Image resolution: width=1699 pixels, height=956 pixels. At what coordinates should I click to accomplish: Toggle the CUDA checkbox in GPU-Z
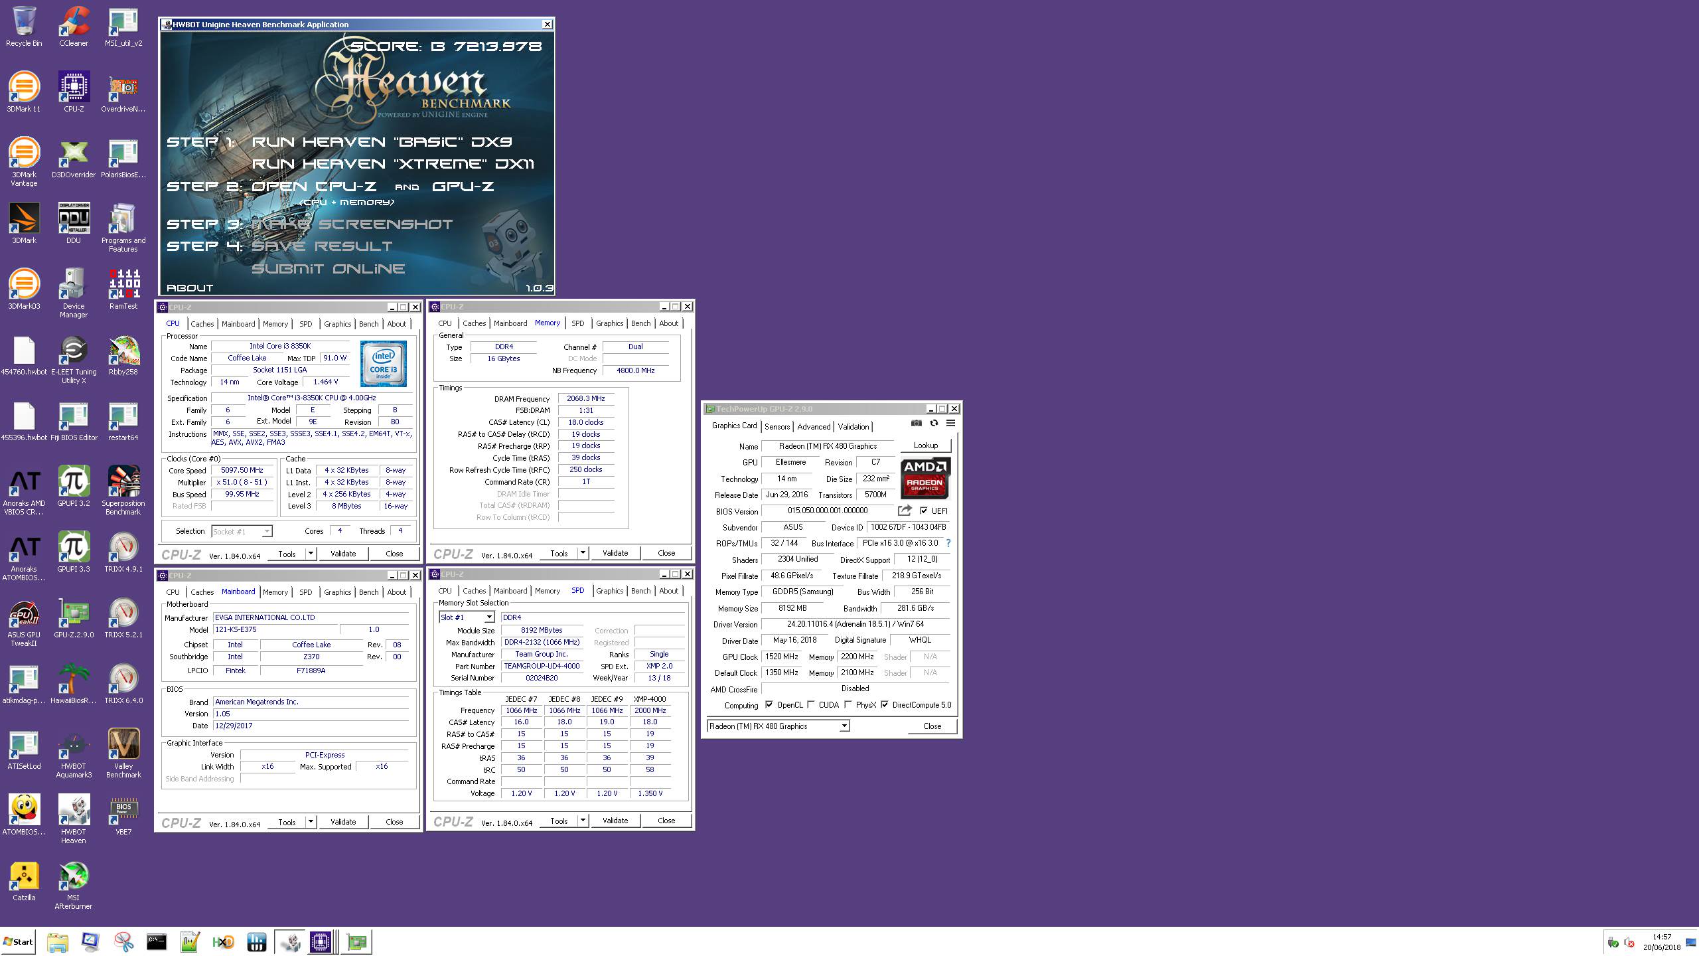pos(811,705)
